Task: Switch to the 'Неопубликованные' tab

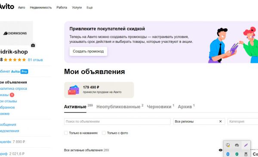Action: tap(118, 107)
